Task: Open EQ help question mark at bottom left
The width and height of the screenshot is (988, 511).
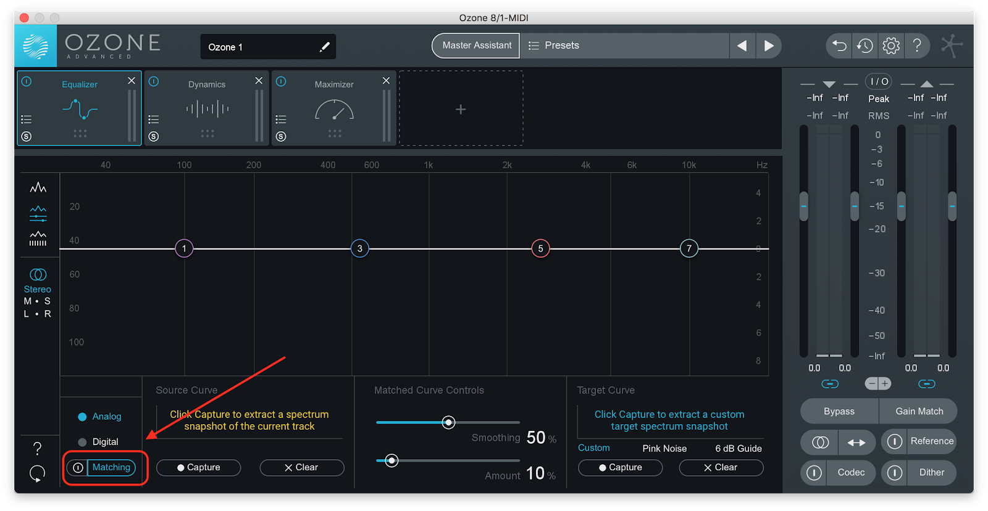Action: point(37,448)
